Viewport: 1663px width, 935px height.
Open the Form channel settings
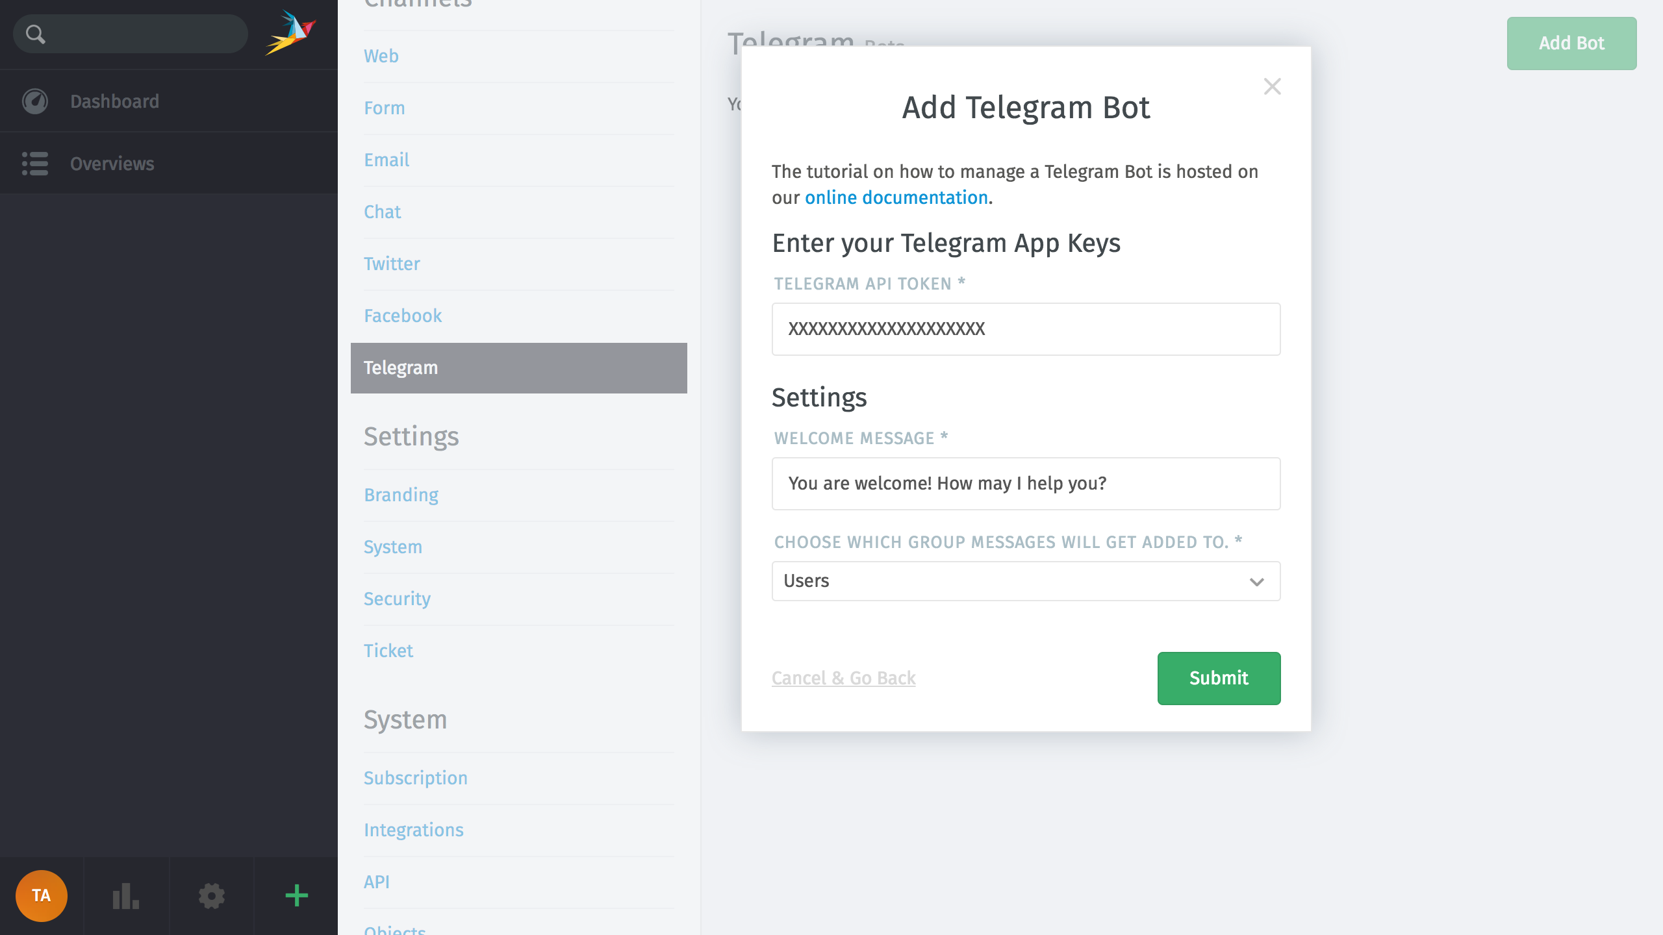[x=385, y=108]
